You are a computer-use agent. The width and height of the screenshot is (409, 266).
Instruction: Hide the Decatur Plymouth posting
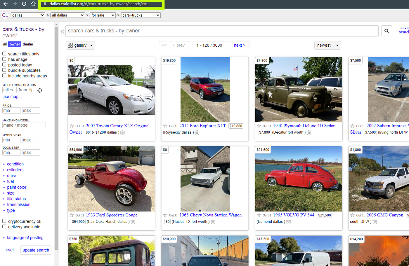tap(309, 133)
